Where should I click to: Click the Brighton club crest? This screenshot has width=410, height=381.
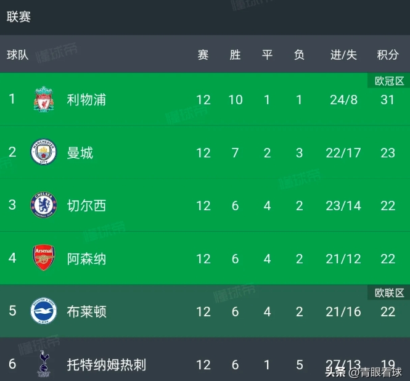pos(44,311)
